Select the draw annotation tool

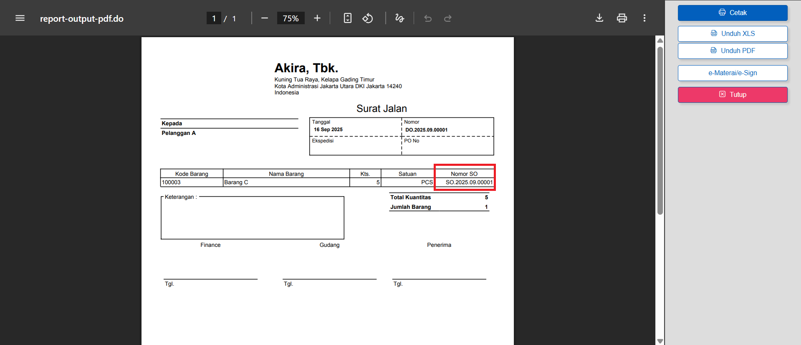pos(399,18)
